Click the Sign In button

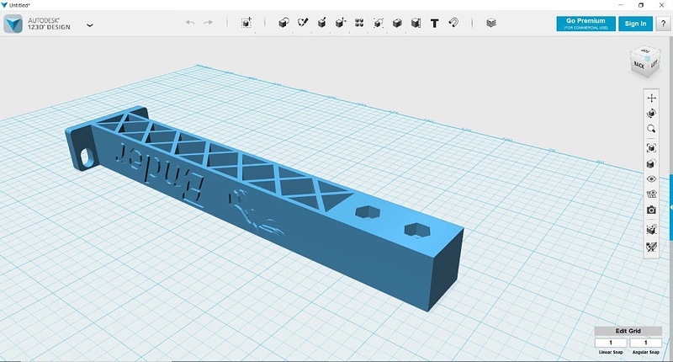636,24
